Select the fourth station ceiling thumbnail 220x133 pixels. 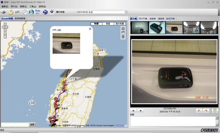pos(191,27)
